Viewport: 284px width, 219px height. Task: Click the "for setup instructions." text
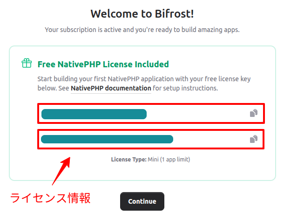(x=185, y=88)
